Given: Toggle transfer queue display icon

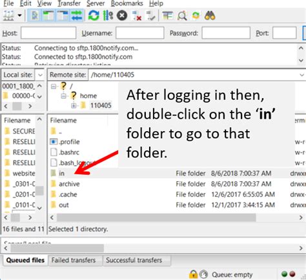Looking at the screenshot, I should click(77, 15).
